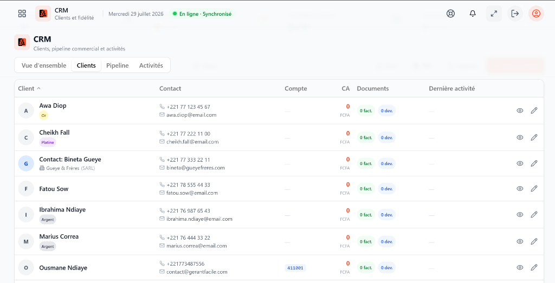
Task: Edit Ibrahima Ndiaye with pencil icon
Action: (x=534, y=214)
